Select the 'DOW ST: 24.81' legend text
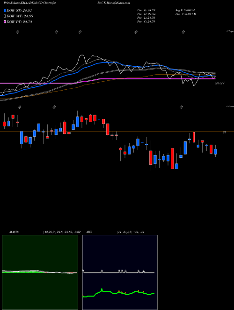 point(19,10)
